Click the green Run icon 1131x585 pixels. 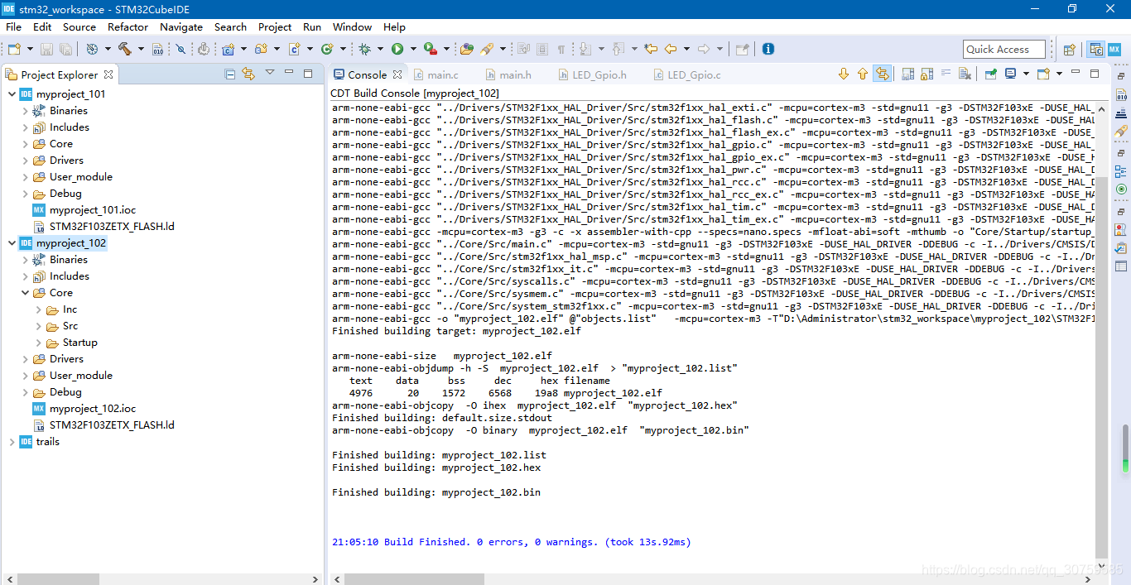coord(397,50)
